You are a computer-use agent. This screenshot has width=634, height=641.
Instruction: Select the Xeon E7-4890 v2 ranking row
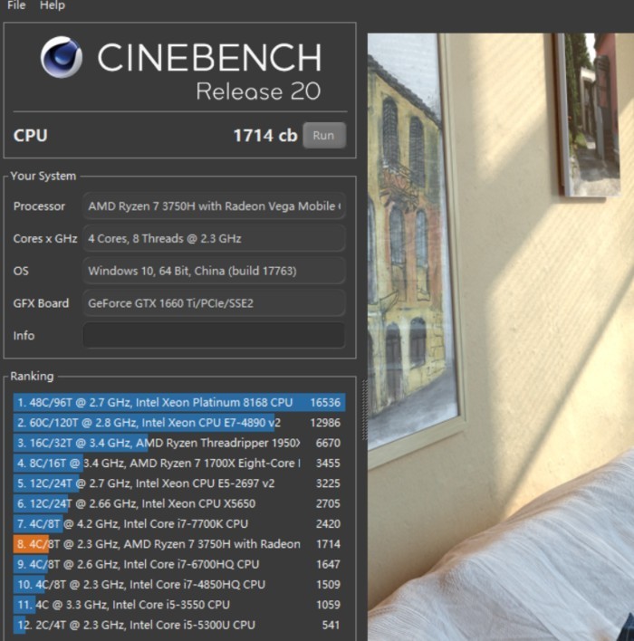click(179, 423)
